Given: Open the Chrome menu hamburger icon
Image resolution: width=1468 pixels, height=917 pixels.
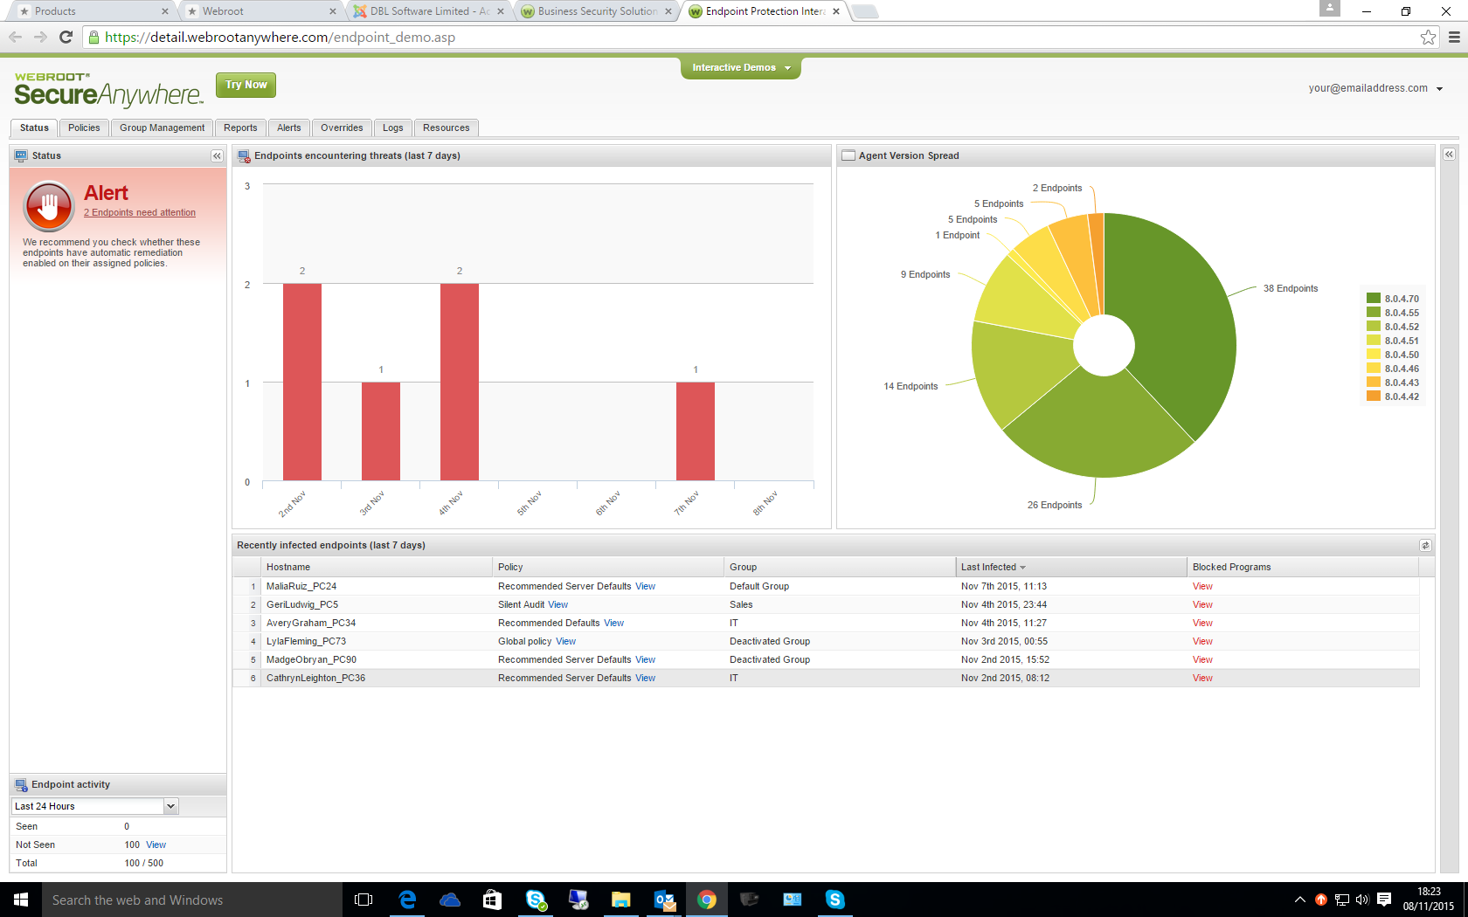Looking at the screenshot, I should click(1454, 37).
